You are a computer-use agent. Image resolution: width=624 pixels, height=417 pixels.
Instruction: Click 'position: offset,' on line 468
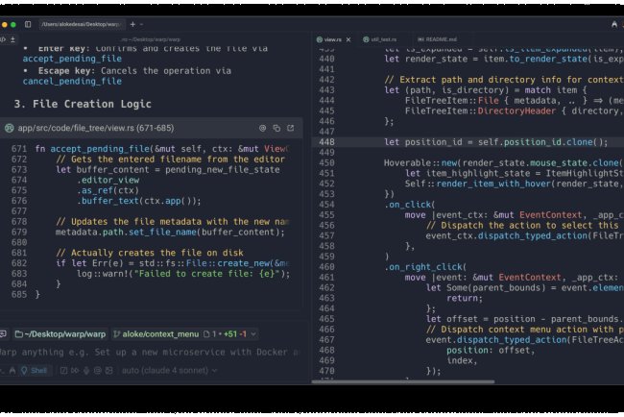pos(491,351)
